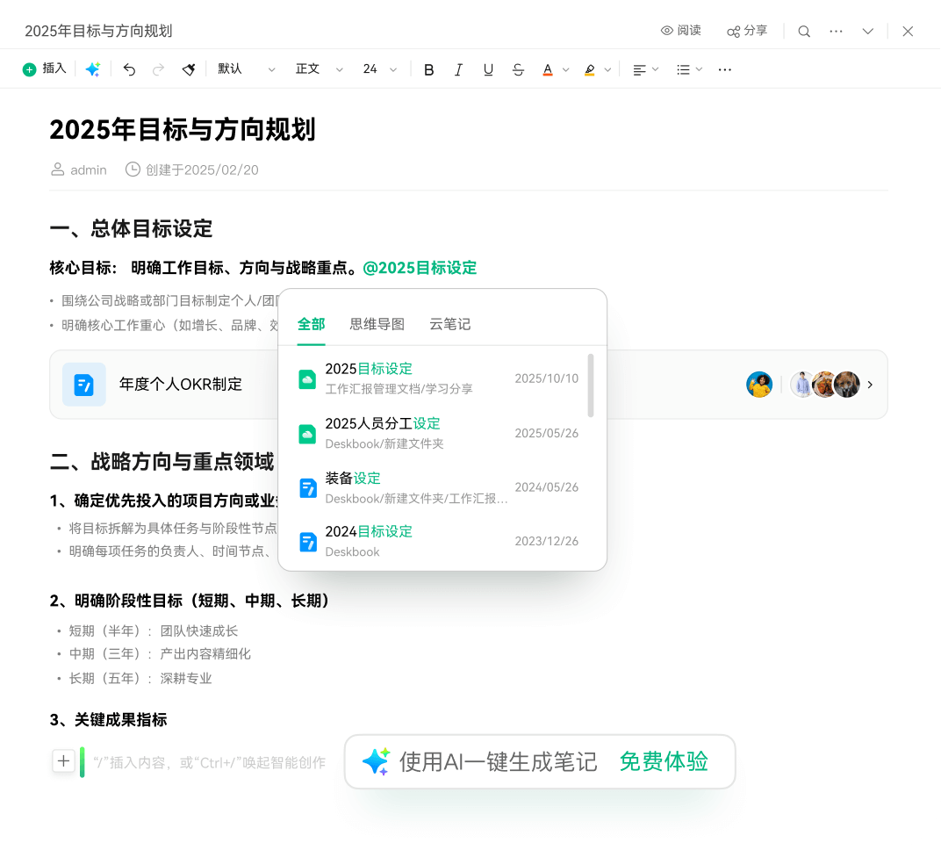Toggle italic formatting

458,69
